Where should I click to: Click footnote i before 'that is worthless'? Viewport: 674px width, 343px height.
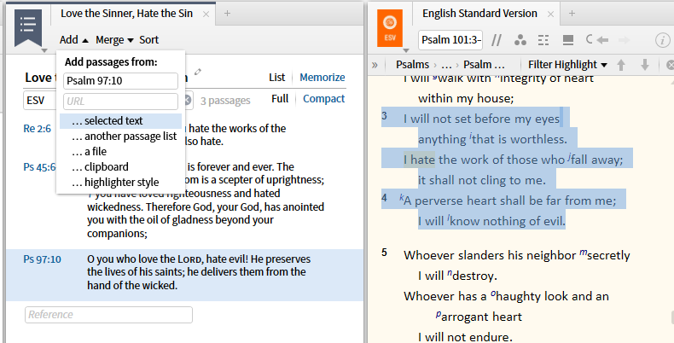coord(471,137)
